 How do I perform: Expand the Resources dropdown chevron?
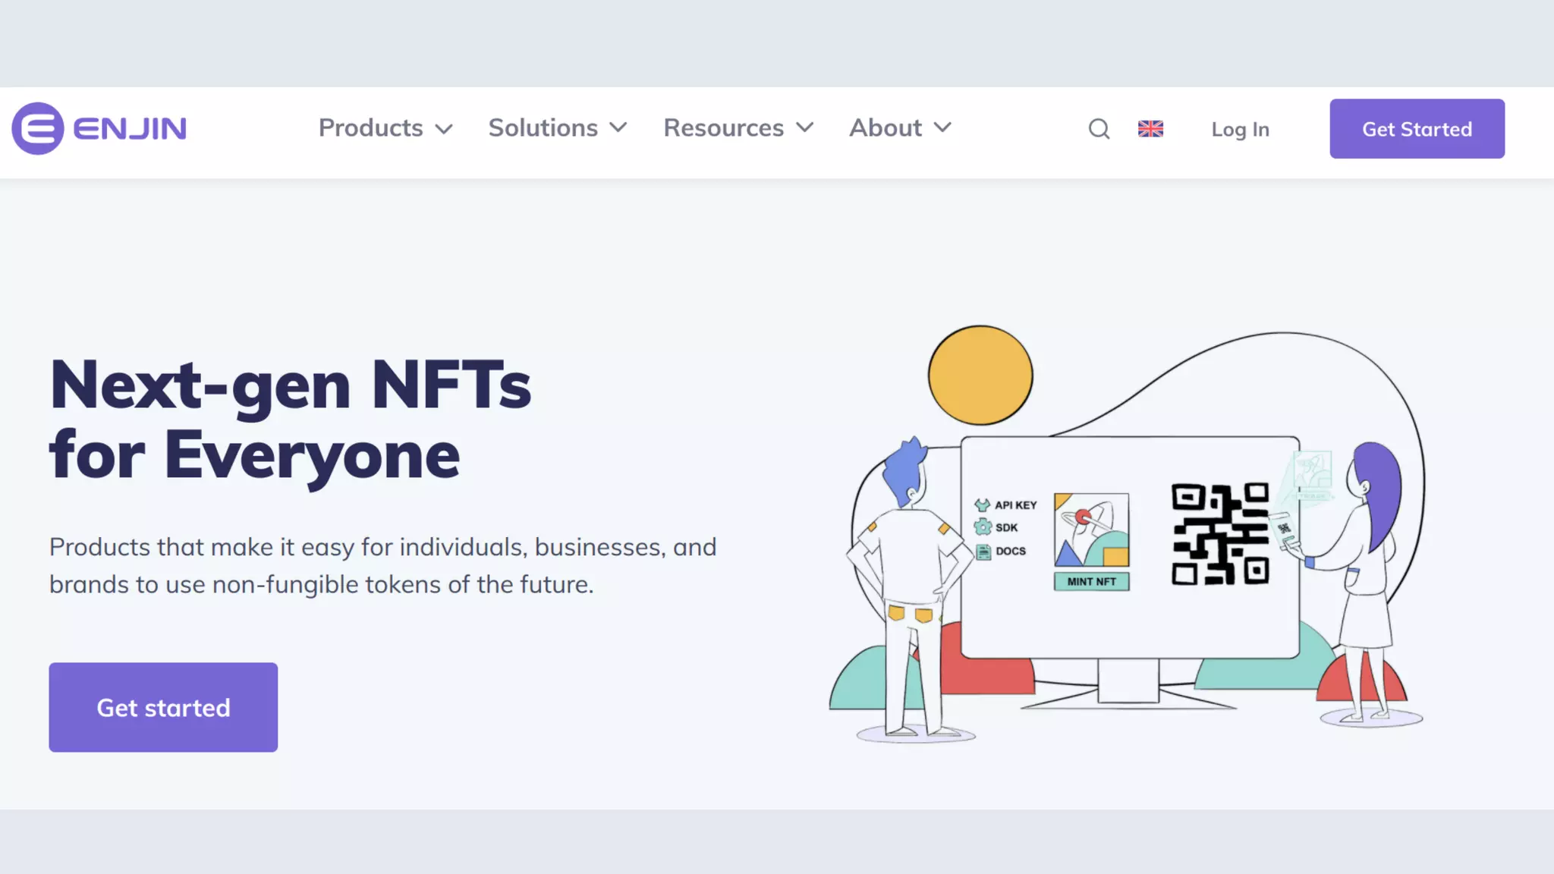point(805,127)
